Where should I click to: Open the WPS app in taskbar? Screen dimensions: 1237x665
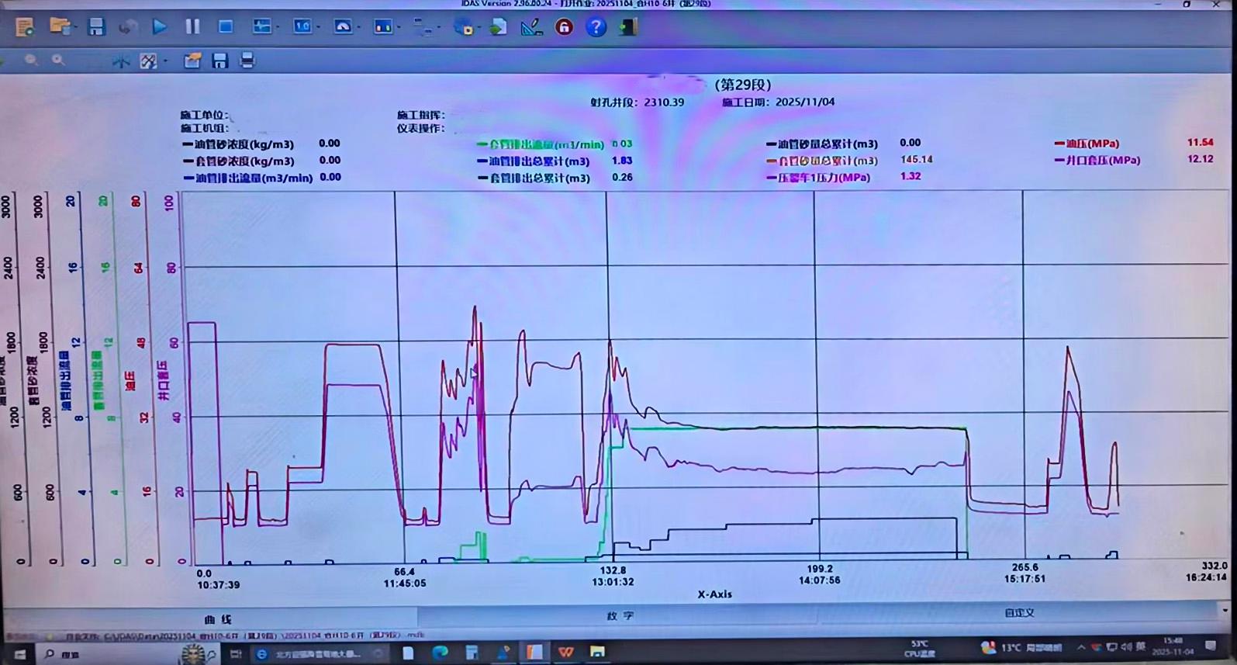click(566, 653)
